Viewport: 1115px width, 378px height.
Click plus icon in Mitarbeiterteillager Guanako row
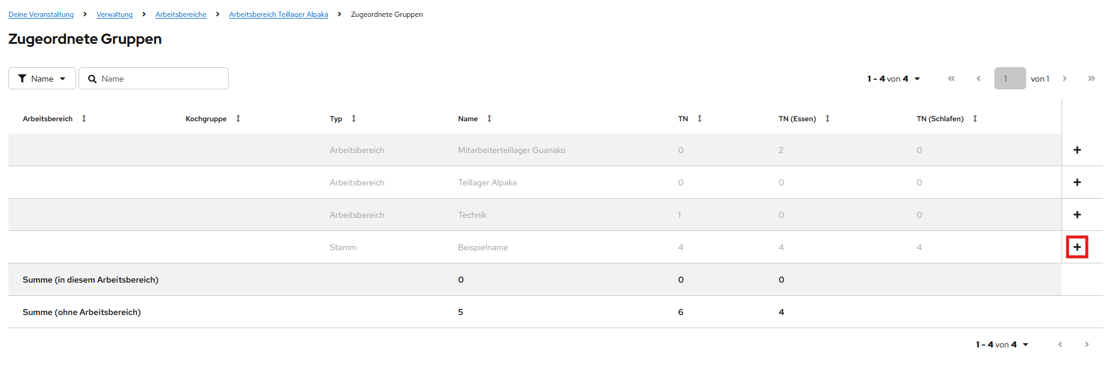1077,150
